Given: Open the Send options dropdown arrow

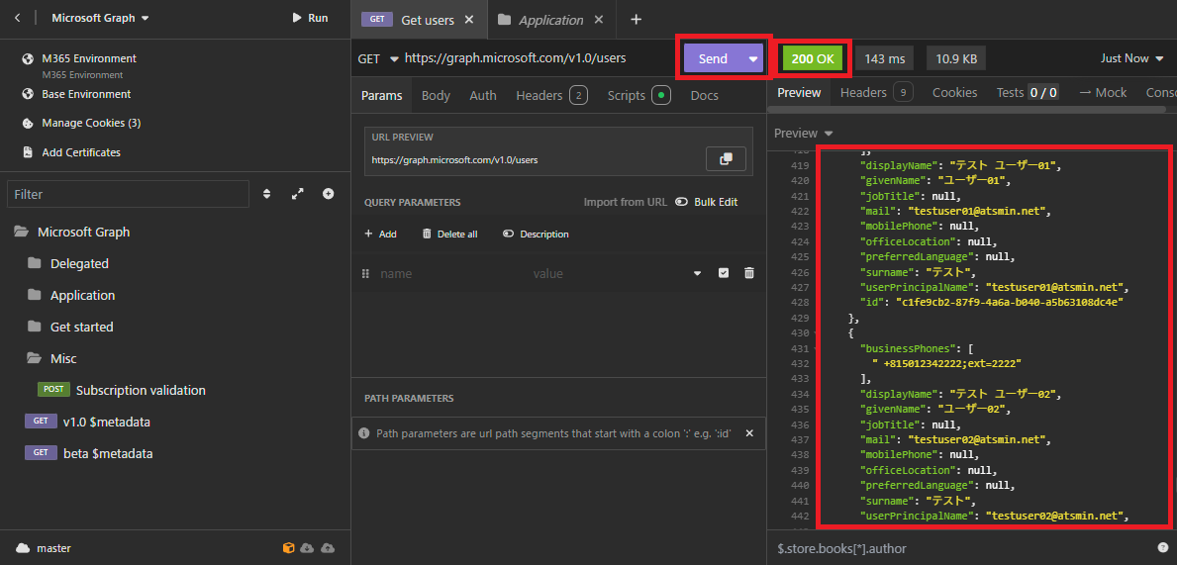Looking at the screenshot, I should point(753,58).
